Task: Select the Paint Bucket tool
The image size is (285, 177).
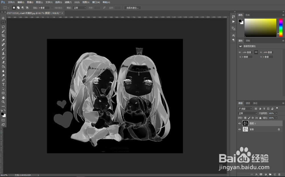Action: point(3,67)
